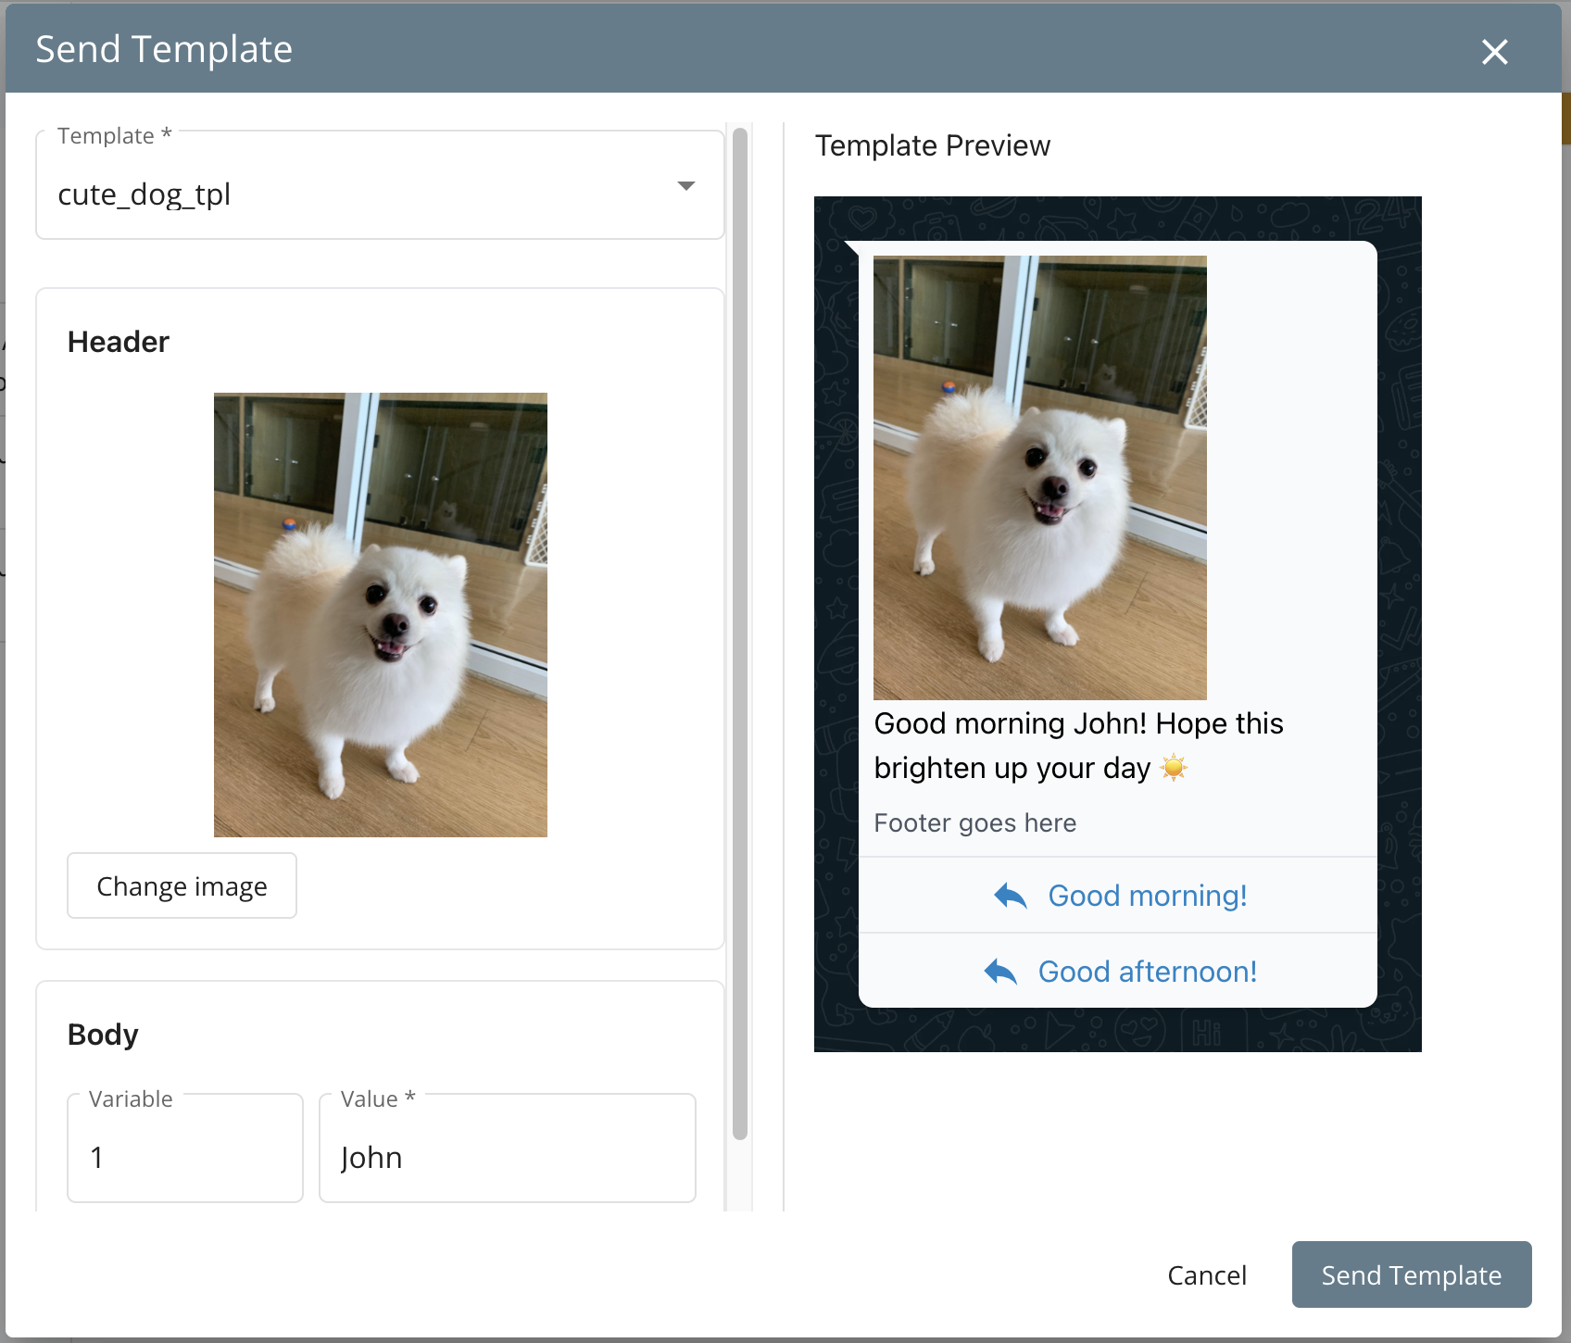
Task: Click the 'Footer goes here' preview text
Action: pos(974,822)
